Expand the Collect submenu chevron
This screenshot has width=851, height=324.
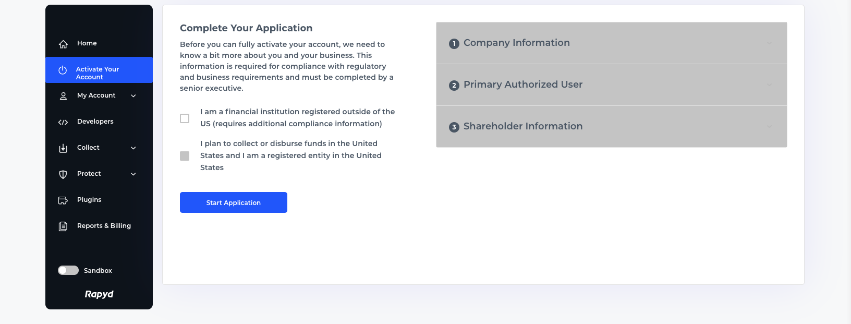tap(133, 148)
